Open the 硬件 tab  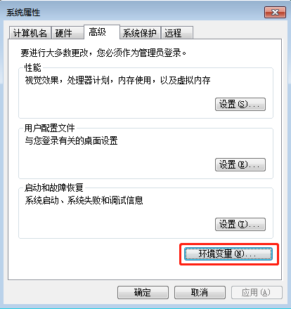point(67,33)
